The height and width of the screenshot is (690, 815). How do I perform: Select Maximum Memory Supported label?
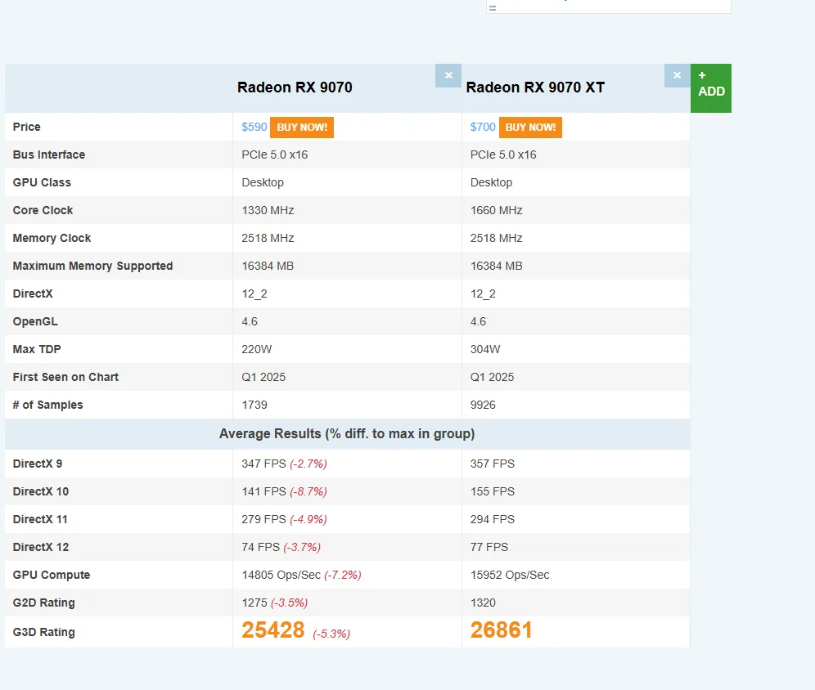click(x=92, y=266)
